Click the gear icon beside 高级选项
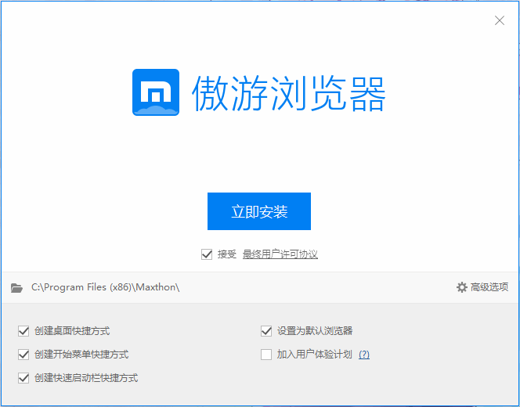The width and height of the screenshot is (520, 407). pyautogui.click(x=461, y=287)
